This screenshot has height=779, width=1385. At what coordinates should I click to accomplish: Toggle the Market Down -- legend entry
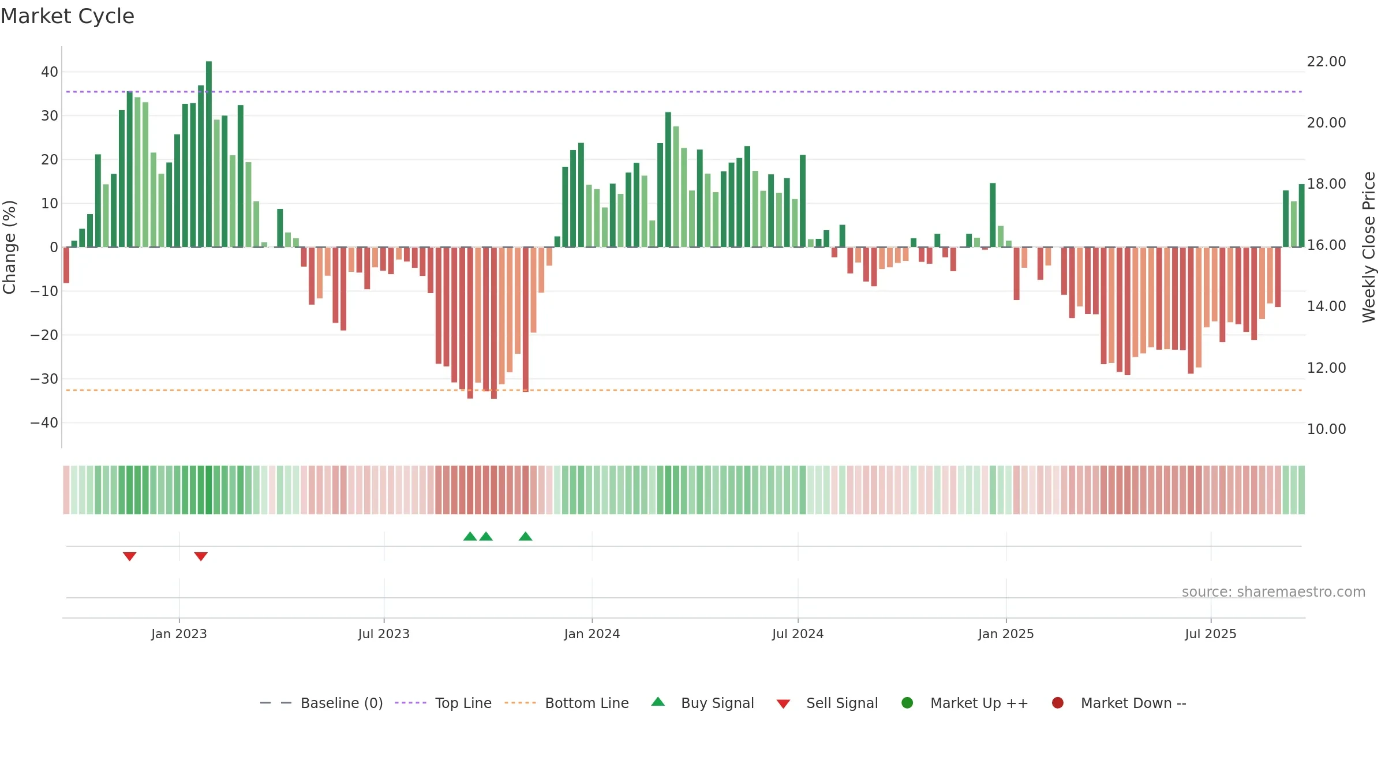1118,703
